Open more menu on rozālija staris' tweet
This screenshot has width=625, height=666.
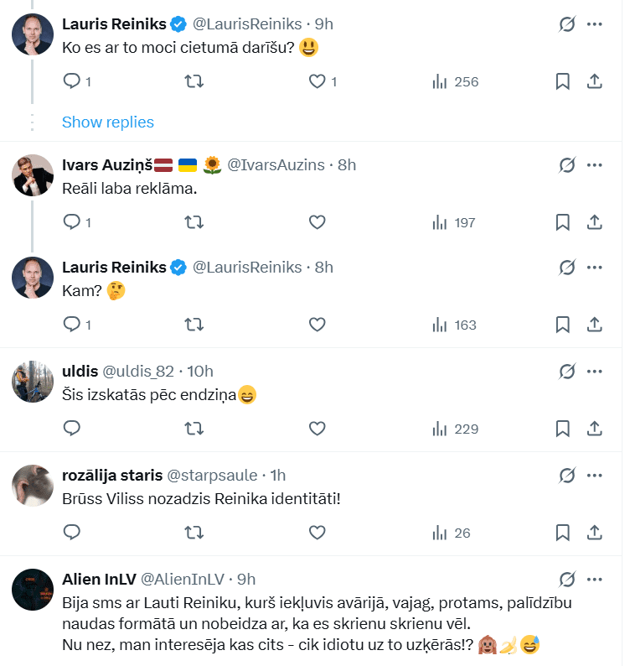coord(595,476)
